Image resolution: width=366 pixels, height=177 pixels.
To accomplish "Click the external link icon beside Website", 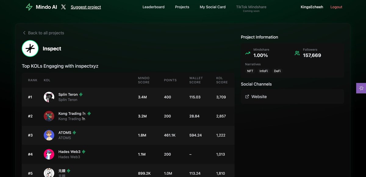I will tap(247, 97).
